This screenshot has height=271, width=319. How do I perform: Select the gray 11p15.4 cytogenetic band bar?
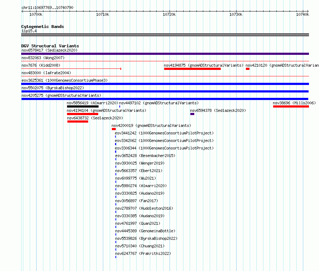tap(165, 35)
